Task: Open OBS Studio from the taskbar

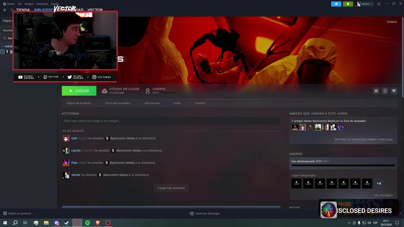Action: 108,223
